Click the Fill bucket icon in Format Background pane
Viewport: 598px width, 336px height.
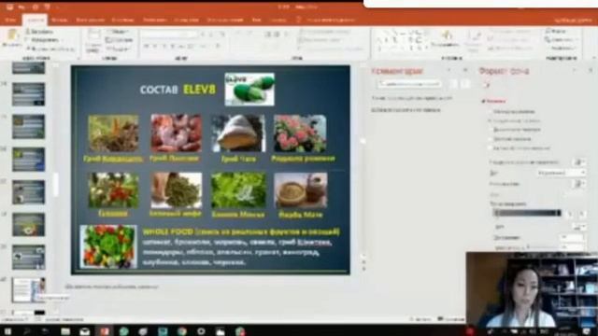coord(487,85)
